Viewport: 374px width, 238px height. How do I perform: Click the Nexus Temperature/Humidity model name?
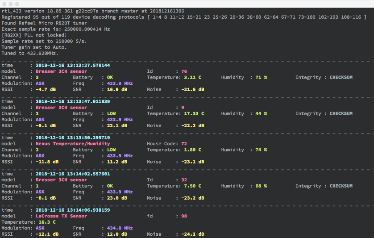click(73, 144)
